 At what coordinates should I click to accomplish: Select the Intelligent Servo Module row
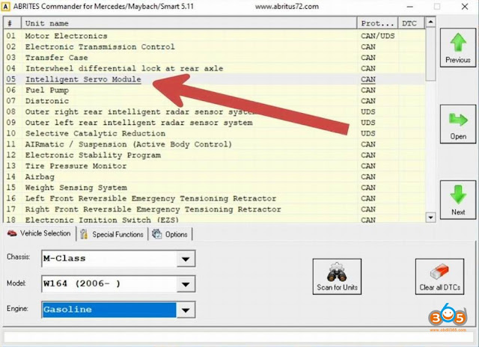214,79
